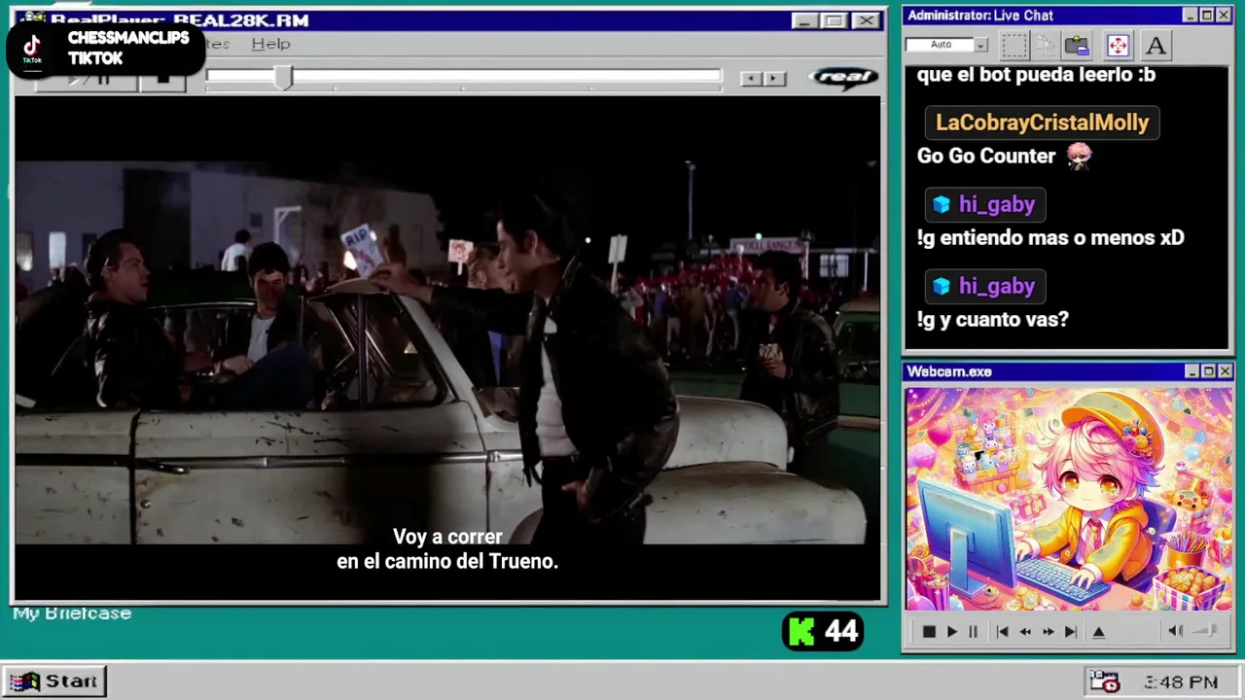The width and height of the screenshot is (1245, 700).
Task: Skip to previous track in Webcam.exe
Action: pyautogui.click(x=1002, y=631)
